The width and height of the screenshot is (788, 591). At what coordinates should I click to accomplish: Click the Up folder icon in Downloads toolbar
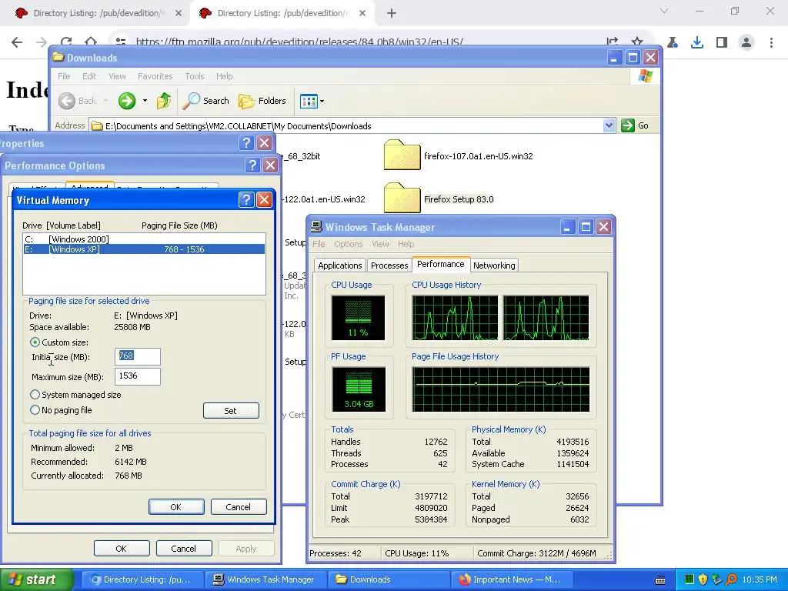tap(163, 101)
